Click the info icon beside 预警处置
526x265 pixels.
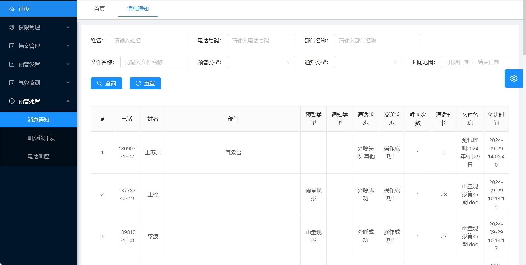click(x=12, y=101)
